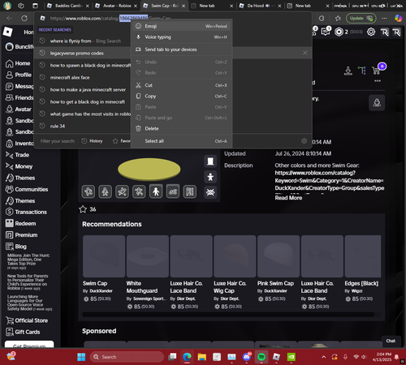Image resolution: width=406 pixels, height=365 pixels.
Task: Switch to the Da Hood tab
Action: click(258, 6)
